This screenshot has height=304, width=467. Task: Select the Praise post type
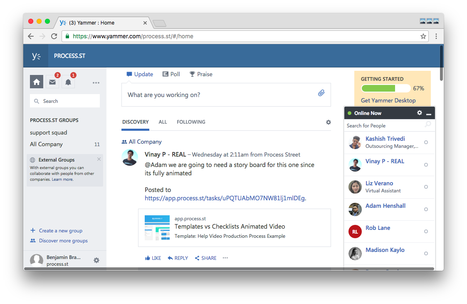[x=201, y=74]
